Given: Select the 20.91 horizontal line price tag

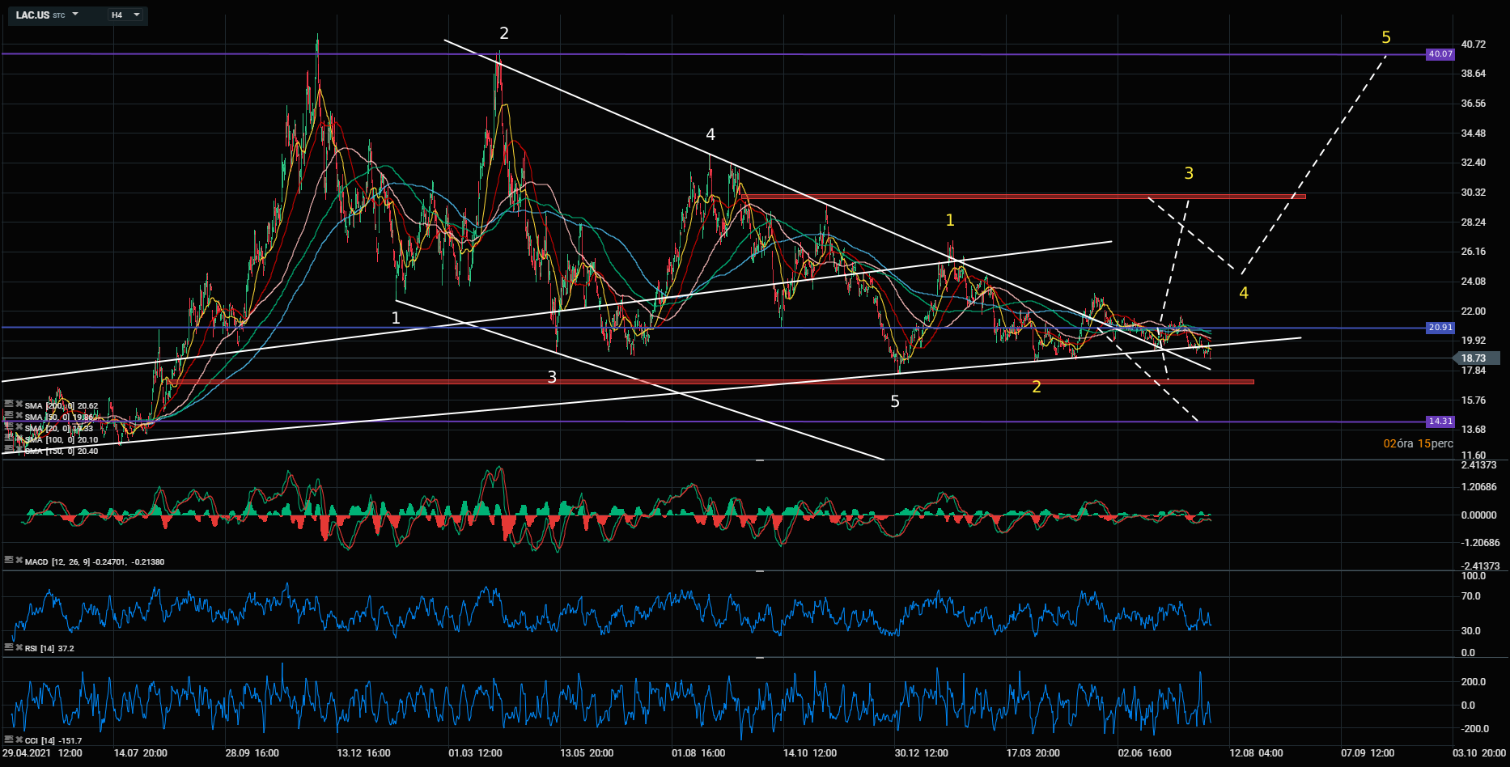Looking at the screenshot, I should coord(1440,328).
